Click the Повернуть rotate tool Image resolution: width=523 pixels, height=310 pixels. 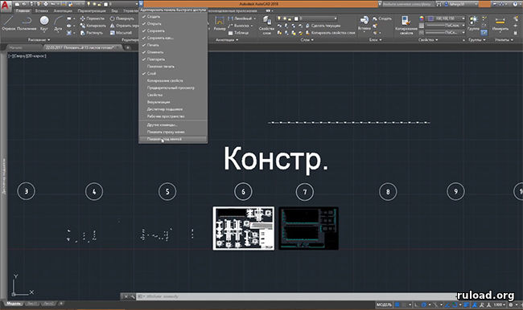coord(122,18)
